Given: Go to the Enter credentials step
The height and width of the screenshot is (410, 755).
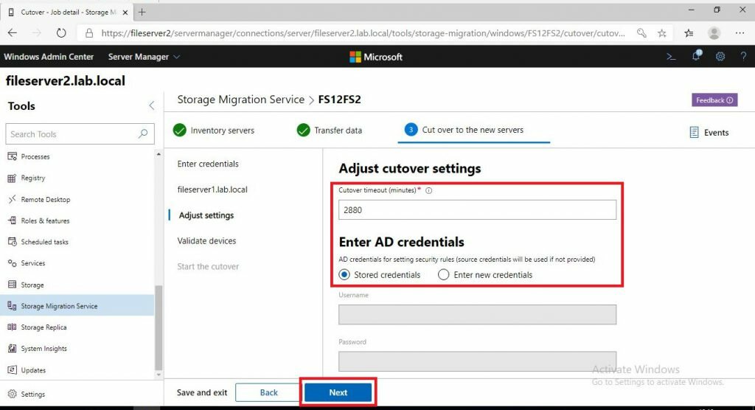Looking at the screenshot, I should pos(208,164).
